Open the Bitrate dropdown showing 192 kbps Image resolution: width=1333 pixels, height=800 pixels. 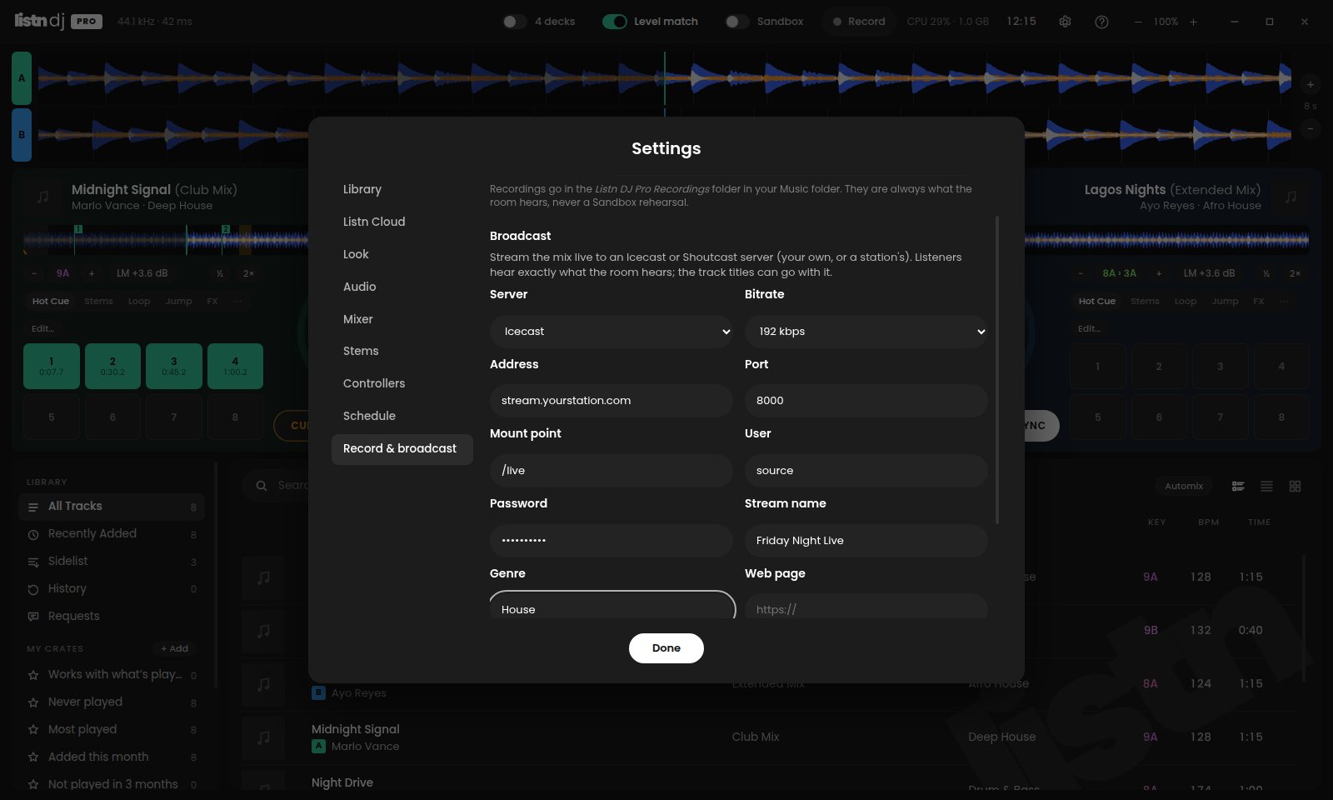pos(866,332)
